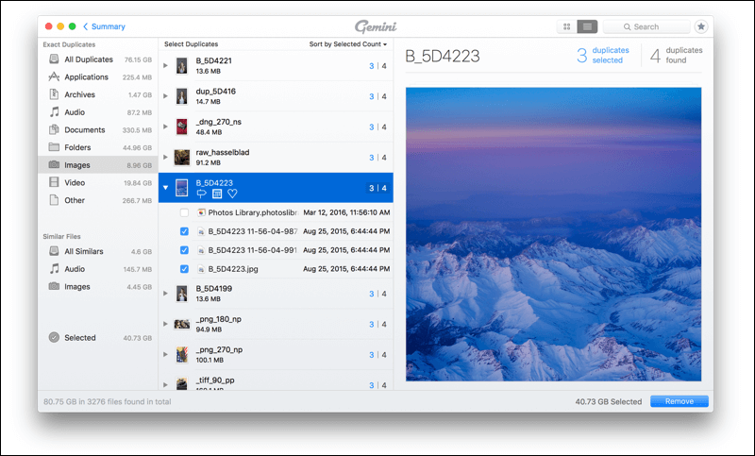755x456 pixels.
Task: Uncheck B_5D4223 11-56-04-987 checkbox
Action: [x=184, y=231]
